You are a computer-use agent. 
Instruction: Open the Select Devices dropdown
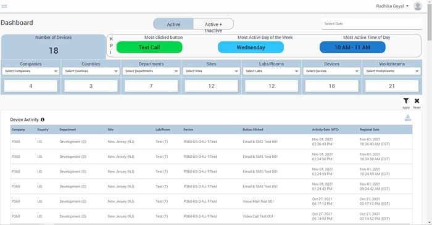(x=332, y=71)
